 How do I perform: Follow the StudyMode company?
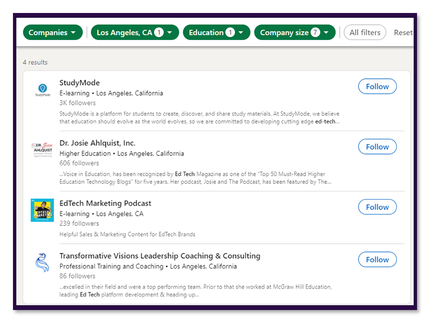377,87
